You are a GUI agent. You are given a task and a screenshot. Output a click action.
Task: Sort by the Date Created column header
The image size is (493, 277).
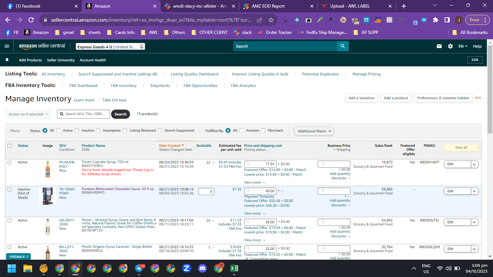(x=171, y=146)
